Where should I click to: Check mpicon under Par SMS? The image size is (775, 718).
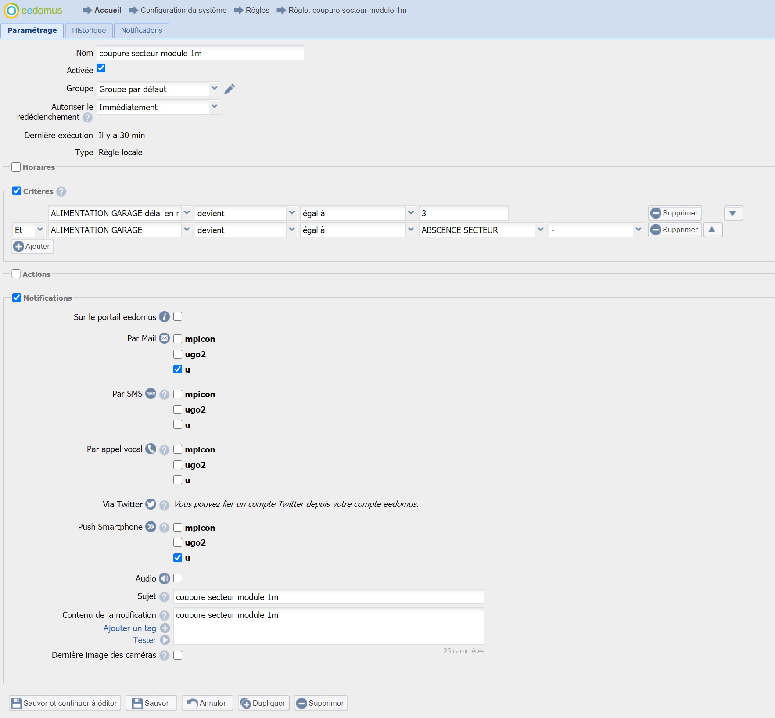click(x=178, y=394)
